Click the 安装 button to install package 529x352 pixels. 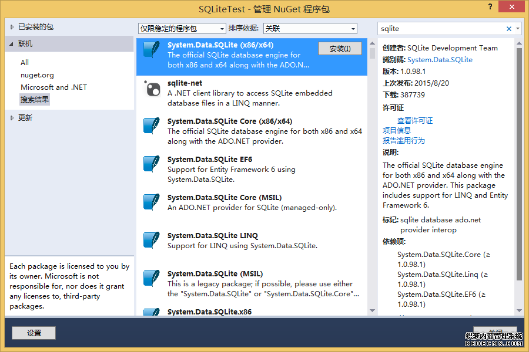click(340, 49)
